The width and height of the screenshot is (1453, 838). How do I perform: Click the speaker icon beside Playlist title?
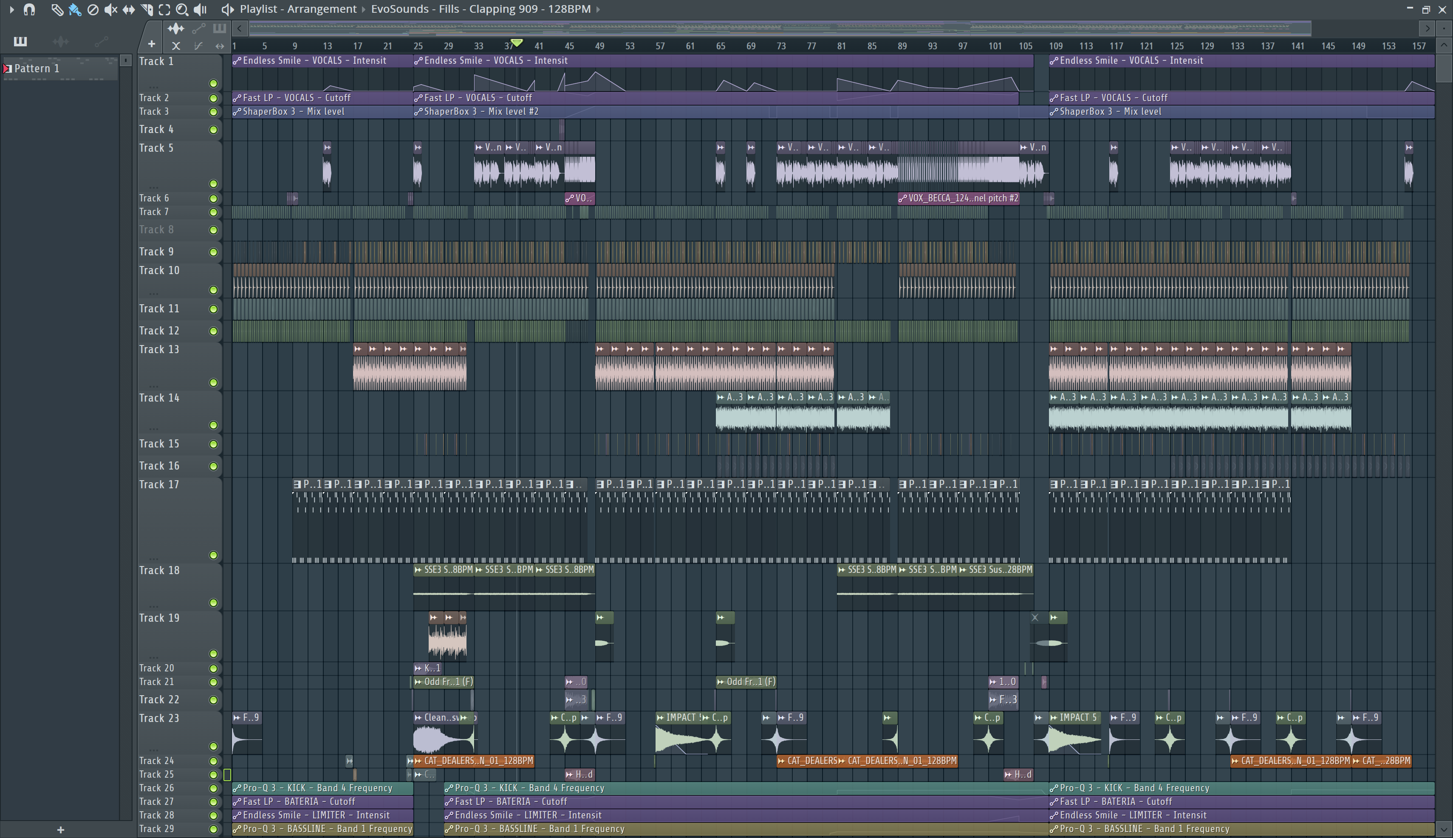pyautogui.click(x=227, y=9)
